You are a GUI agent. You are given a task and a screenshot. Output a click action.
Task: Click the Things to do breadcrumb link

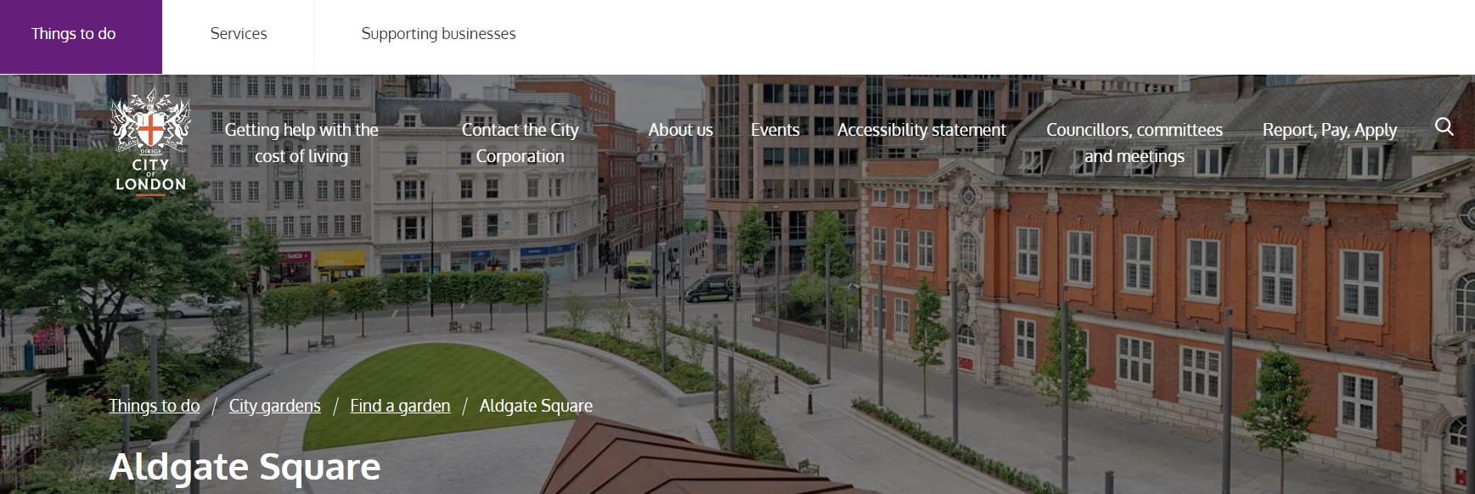coord(154,406)
